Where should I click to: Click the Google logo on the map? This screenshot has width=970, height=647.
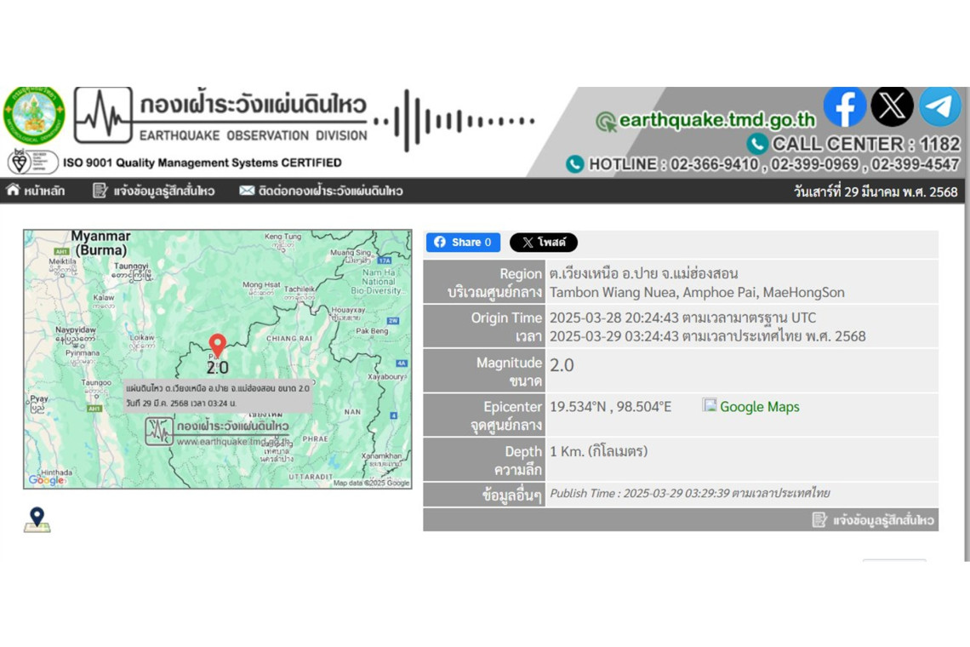point(46,480)
